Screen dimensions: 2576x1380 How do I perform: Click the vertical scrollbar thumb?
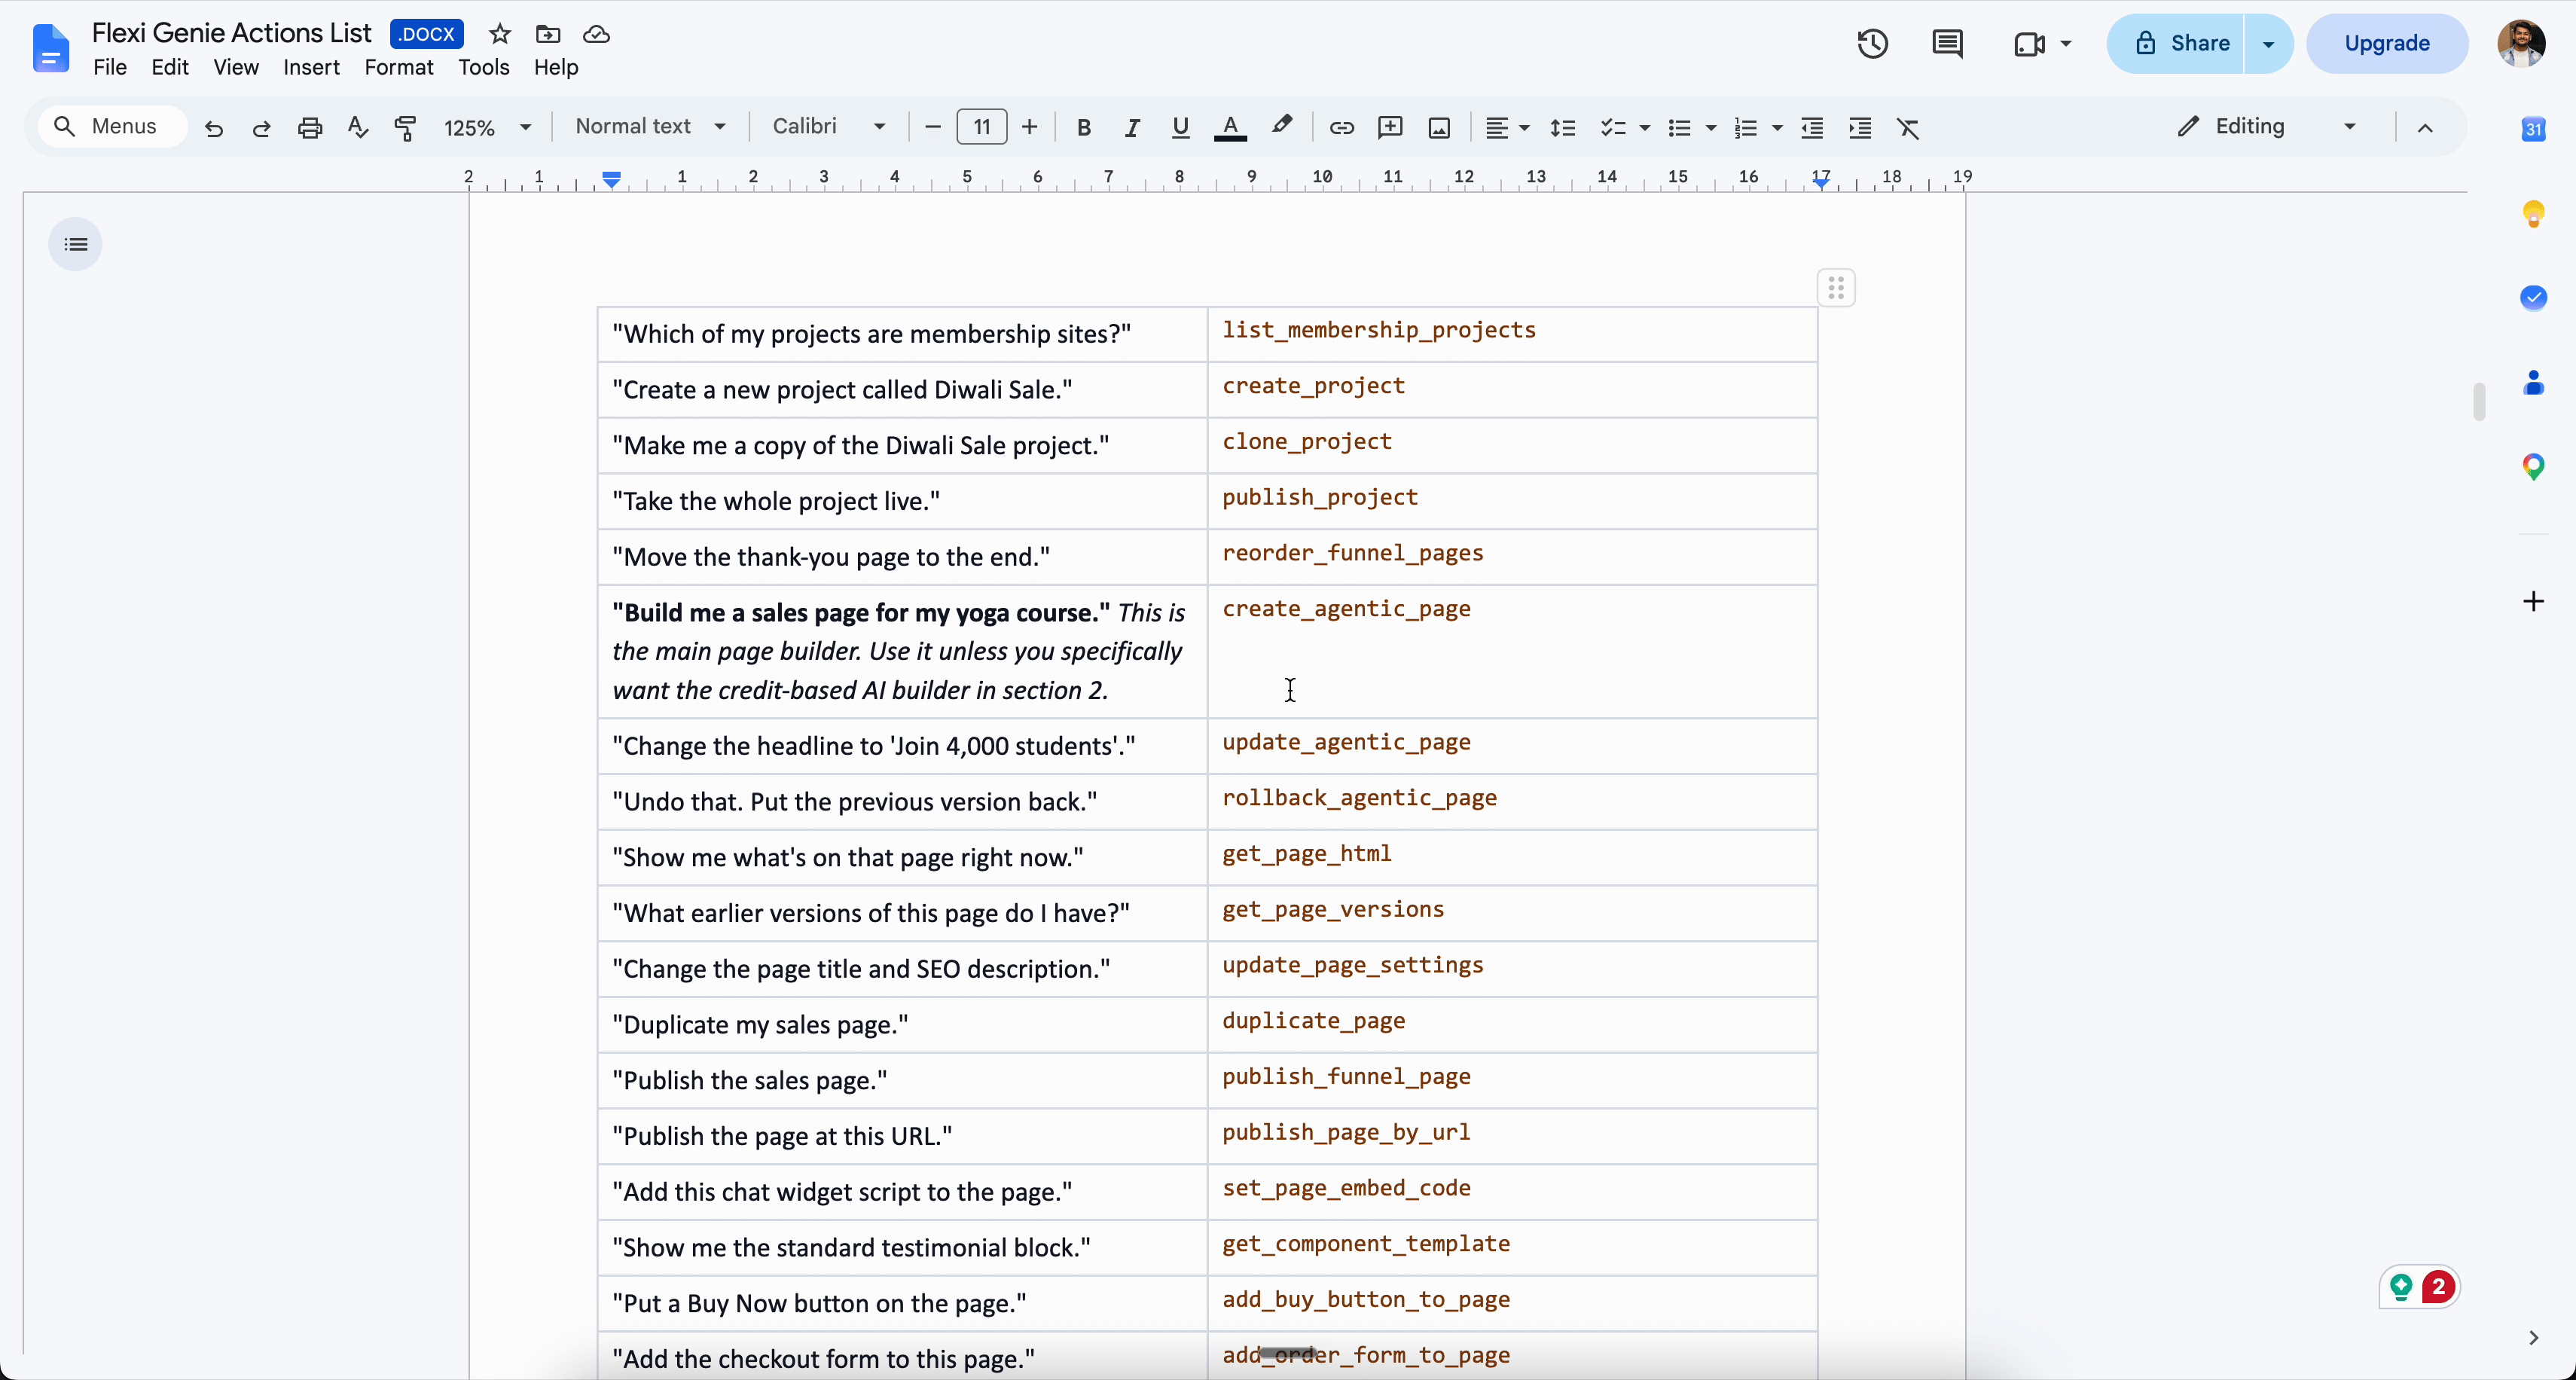click(2479, 402)
